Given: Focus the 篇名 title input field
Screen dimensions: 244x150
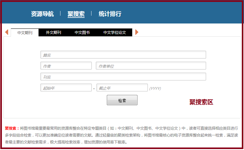Looking at the screenshot, I should click(x=123, y=55).
